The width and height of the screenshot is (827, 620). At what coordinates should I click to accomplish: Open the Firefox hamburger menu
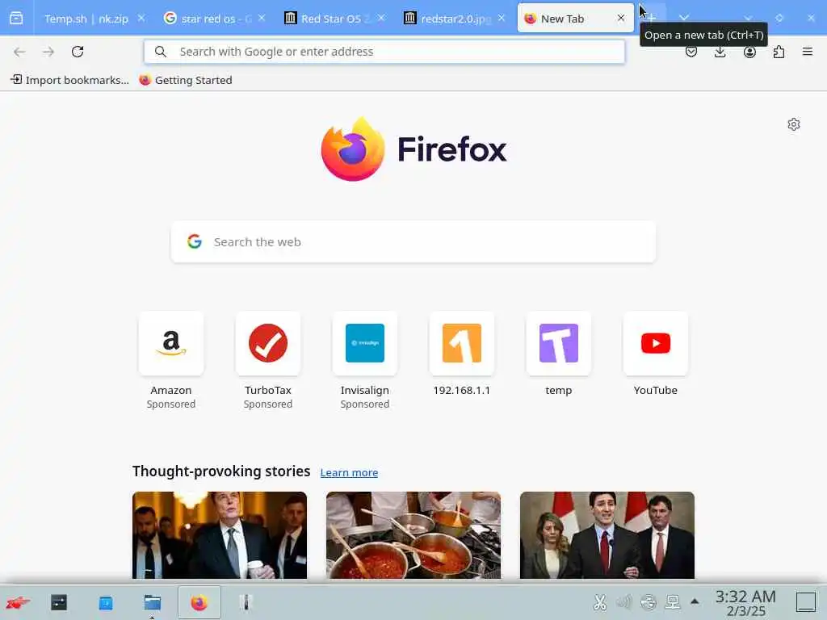pos(808,52)
